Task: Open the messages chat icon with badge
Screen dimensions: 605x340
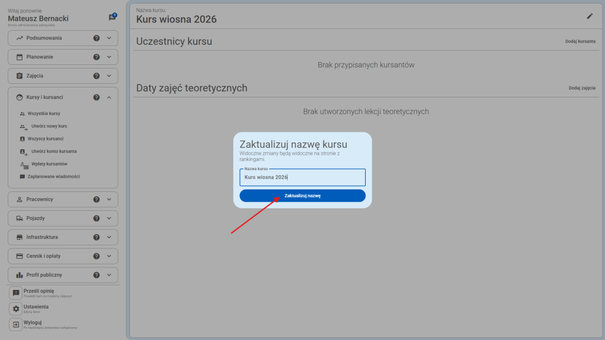Action: coord(112,18)
